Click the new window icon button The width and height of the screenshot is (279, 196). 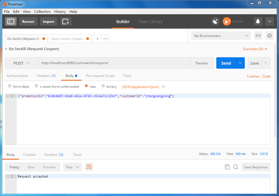(66, 22)
